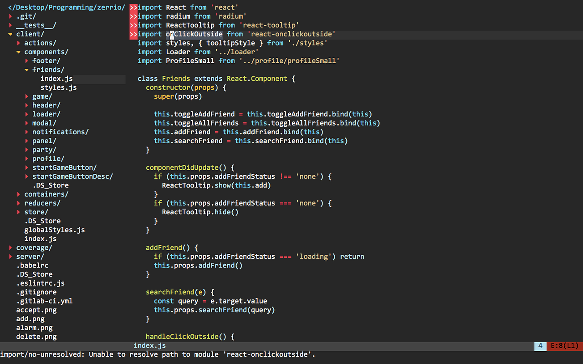Viewport: 583px width, 364px height.
Task: Click the index.js label in the status bar
Action: click(x=149, y=345)
